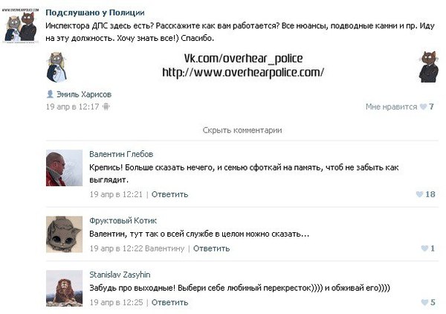The height and width of the screenshot is (314, 446).
Task: Click Ответить under Валентин Глебов's comment
Action: pyautogui.click(x=169, y=194)
